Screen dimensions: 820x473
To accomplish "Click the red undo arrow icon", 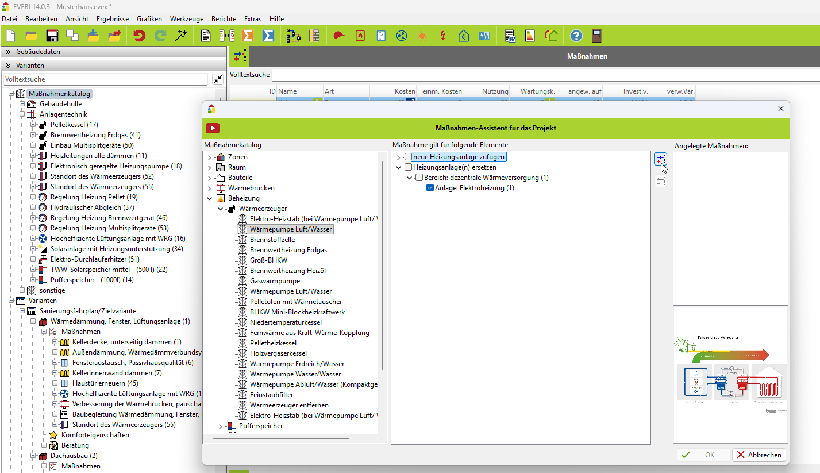I will (139, 36).
